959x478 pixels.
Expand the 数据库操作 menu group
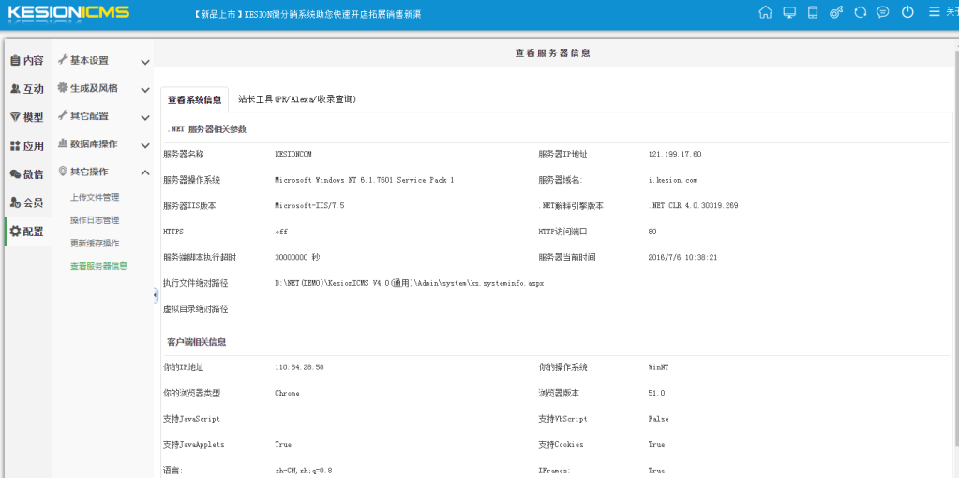point(101,144)
